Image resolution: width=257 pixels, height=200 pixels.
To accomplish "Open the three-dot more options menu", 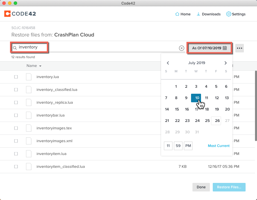I will [240, 48].
